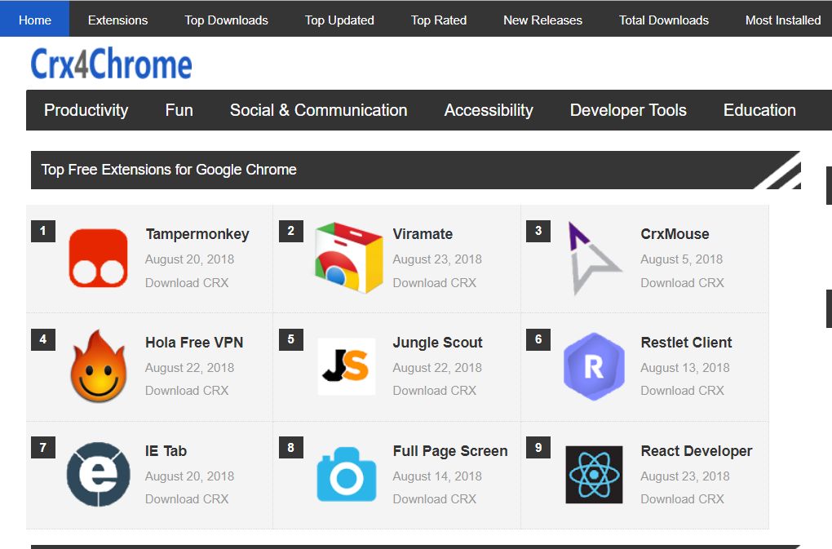
Task: Click Download CRX under Full Page Screen
Action: click(x=435, y=499)
